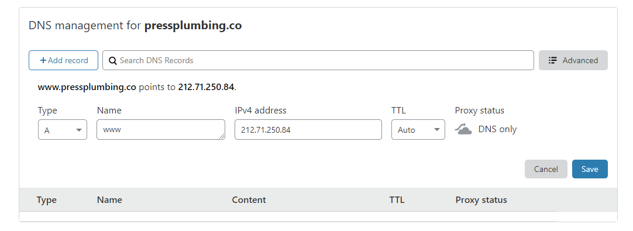
Task: Expand the TTL dropdown set to Auto
Action: (x=418, y=130)
